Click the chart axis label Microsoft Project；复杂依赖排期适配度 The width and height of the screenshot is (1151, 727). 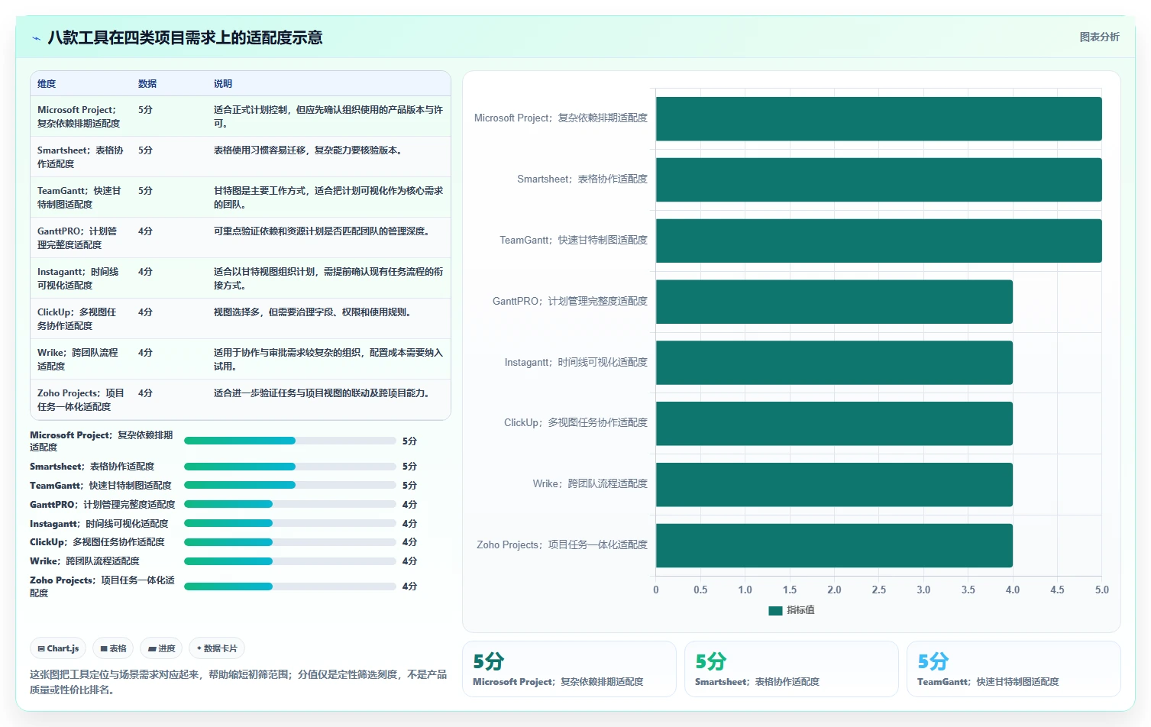561,118
